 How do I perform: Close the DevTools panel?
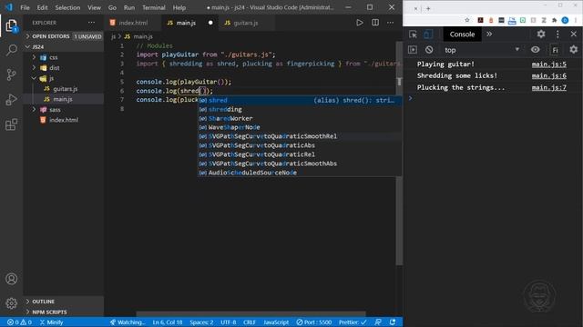(x=573, y=35)
